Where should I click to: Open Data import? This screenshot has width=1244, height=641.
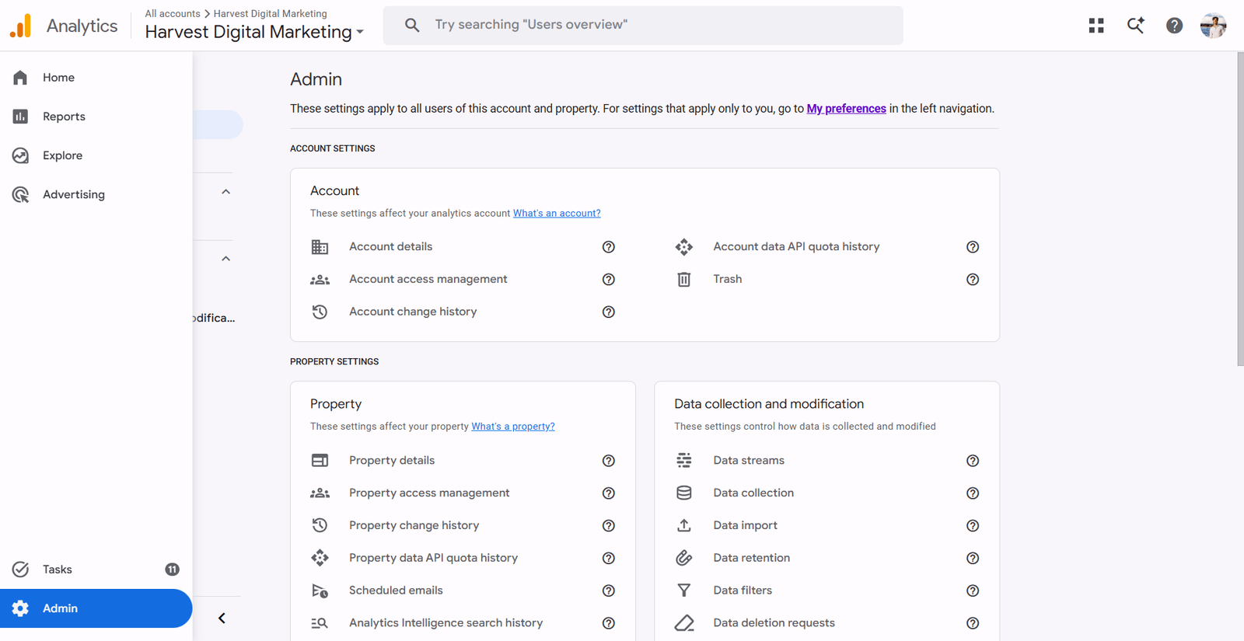(x=746, y=525)
